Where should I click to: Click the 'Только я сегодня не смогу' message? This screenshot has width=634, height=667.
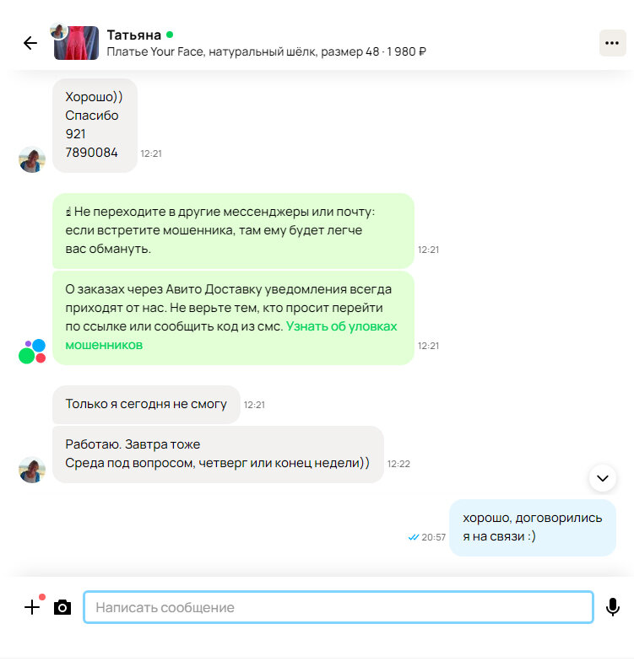point(146,404)
